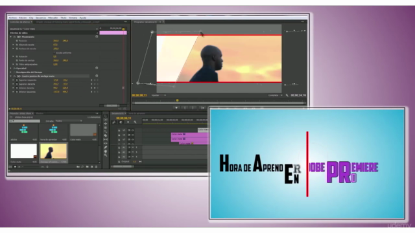Toggle Posición stopwatch animation
415x233 pixels.
(17, 41)
